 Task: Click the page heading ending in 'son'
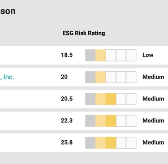pos(8,11)
